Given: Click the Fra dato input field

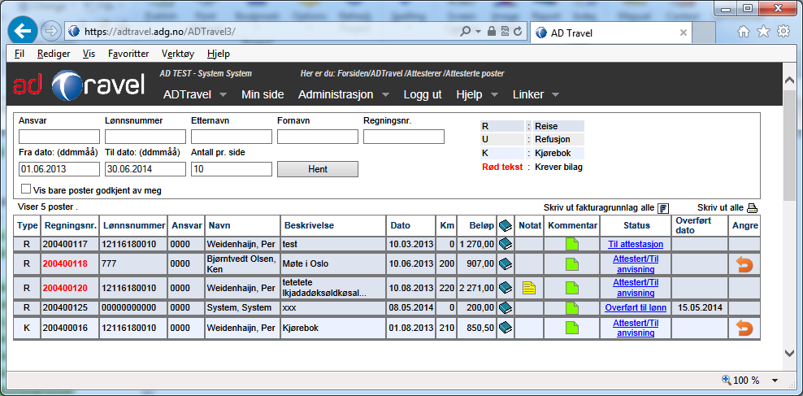Looking at the screenshot, I should point(59,169).
